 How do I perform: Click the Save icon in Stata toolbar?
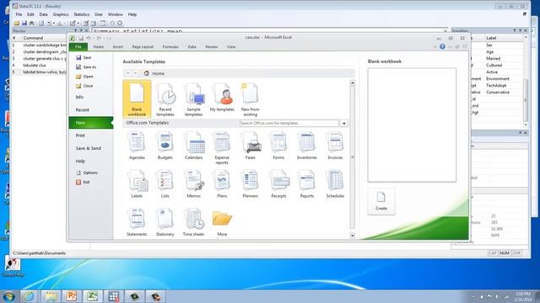pos(24,23)
